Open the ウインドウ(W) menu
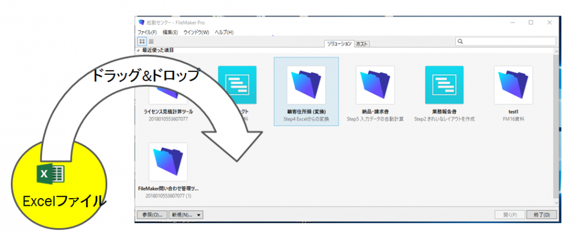 [196, 32]
